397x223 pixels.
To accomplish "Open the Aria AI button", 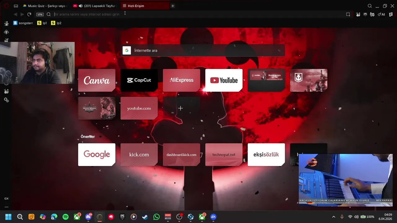I will coord(381,14).
